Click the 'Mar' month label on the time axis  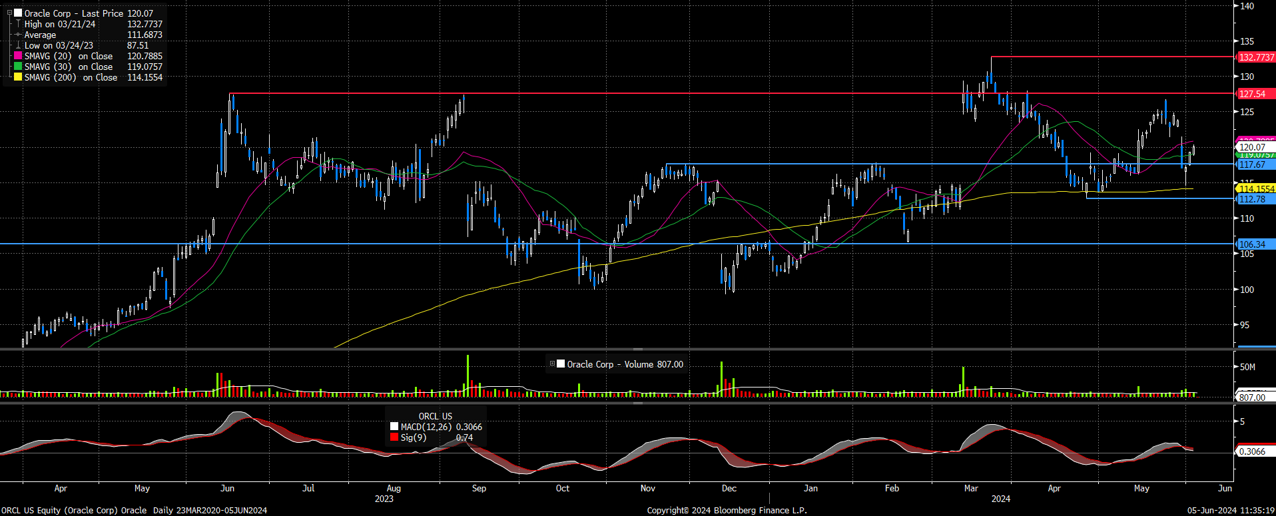pyautogui.click(x=971, y=488)
